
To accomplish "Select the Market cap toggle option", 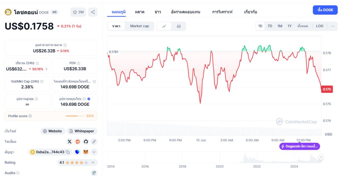I will click(140, 26).
